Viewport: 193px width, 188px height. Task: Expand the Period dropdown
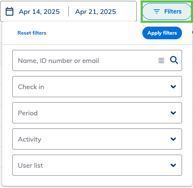97,113
